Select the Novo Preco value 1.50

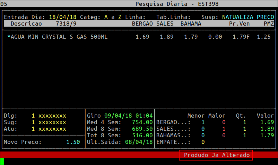tap(73, 142)
